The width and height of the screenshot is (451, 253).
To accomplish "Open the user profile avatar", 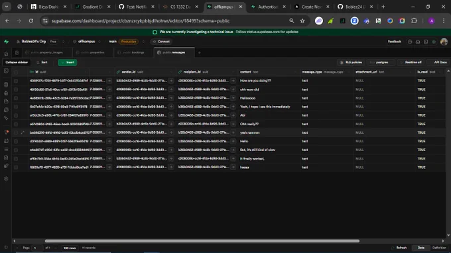I will (x=444, y=42).
